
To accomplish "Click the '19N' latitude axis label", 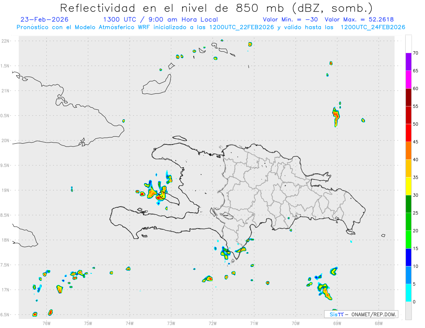I will coord(6,190).
